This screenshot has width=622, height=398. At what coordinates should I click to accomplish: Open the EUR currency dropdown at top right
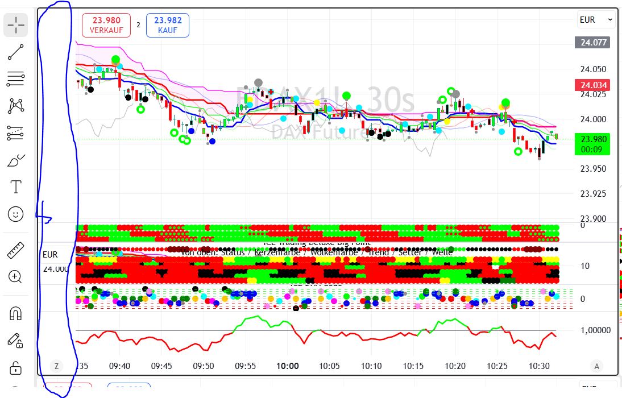click(x=596, y=20)
